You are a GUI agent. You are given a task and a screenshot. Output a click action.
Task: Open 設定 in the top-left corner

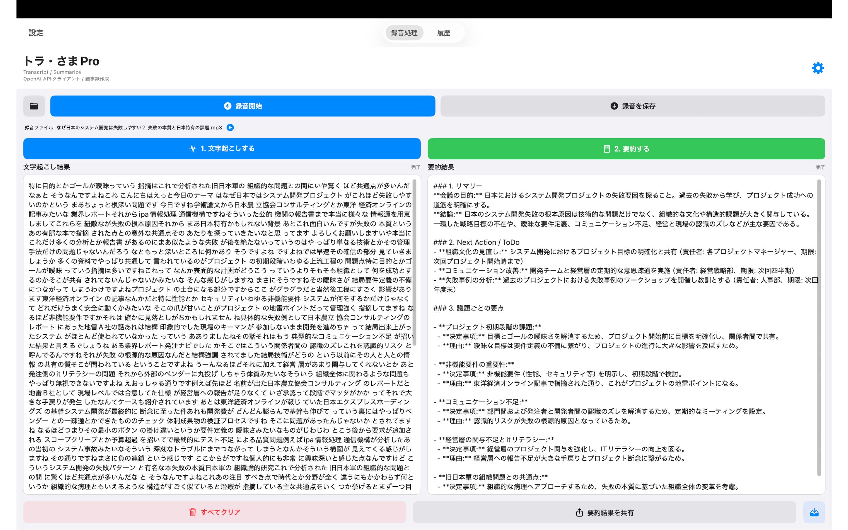tap(36, 33)
